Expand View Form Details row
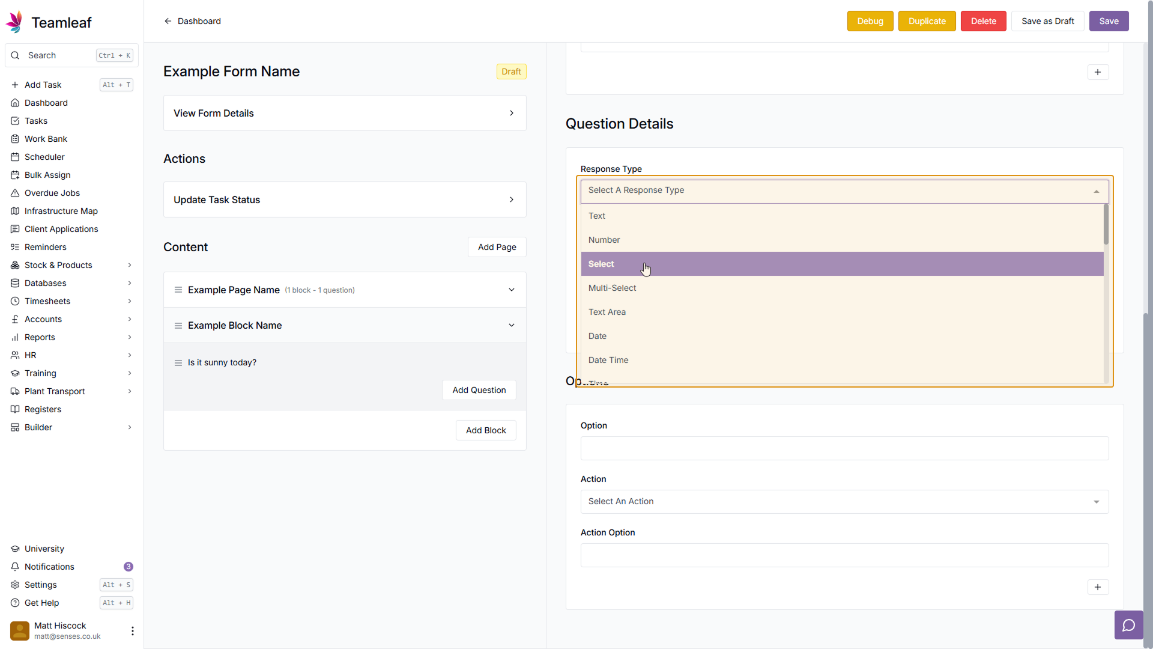Viewport: 1153px width, 649px height. tap(344, 113)
